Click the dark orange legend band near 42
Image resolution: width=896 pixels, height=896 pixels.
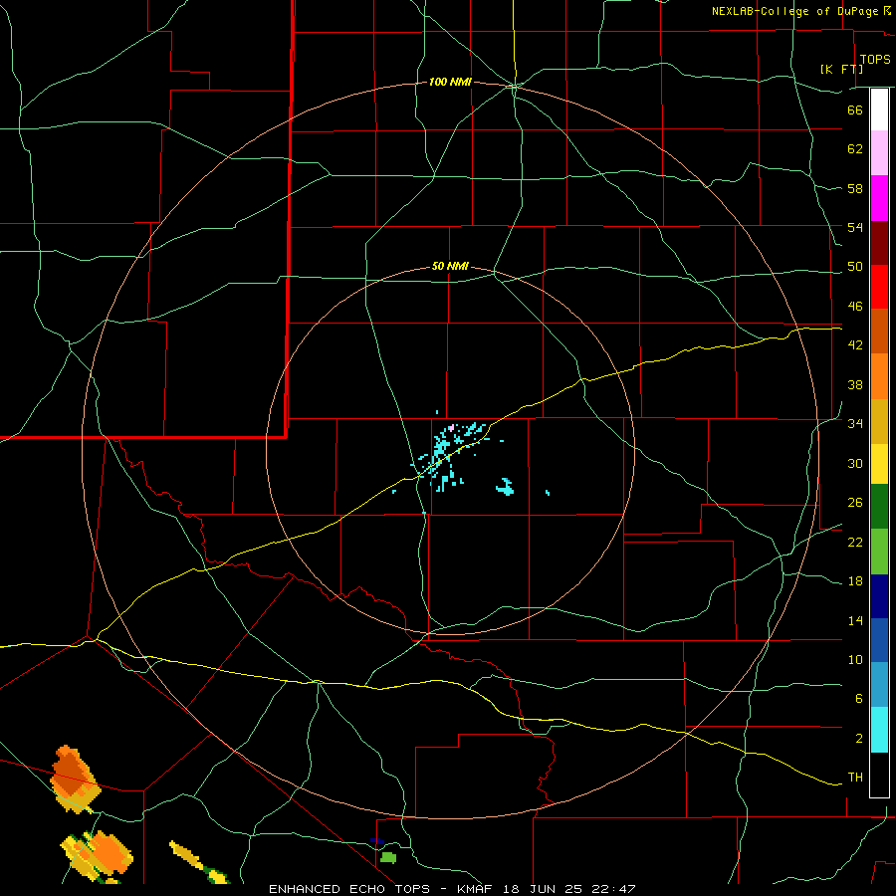[x=879, y=331]
